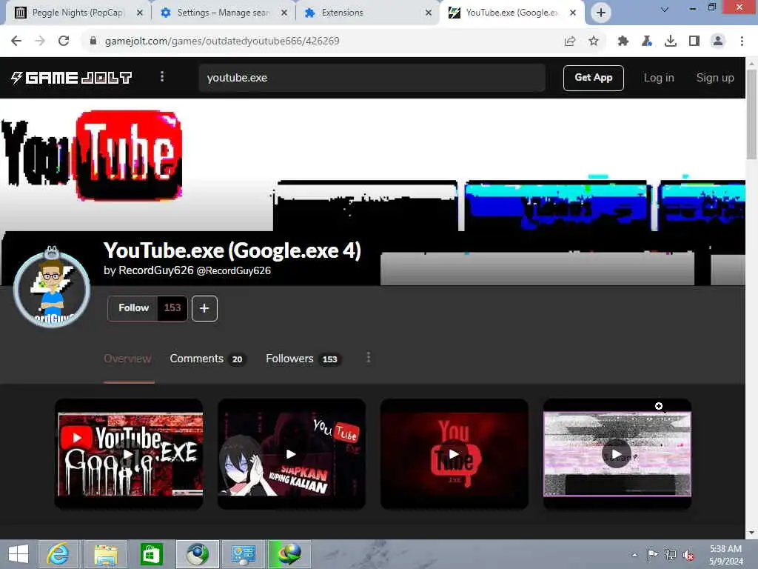Open the Control Panel taskbar icon
758x569 pixels.
(243, 554)
